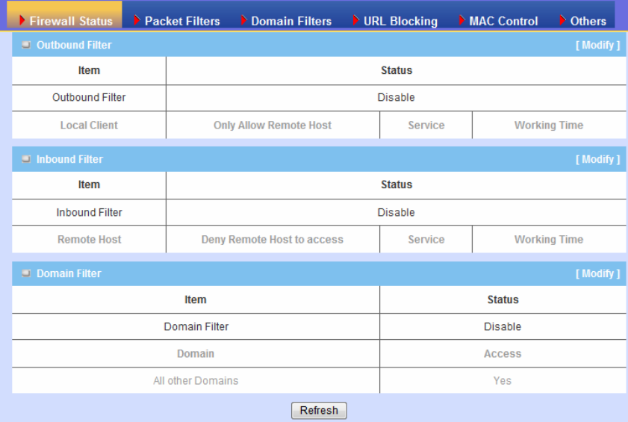The height and width of the screenshot is (422, 628).
Task: Click the red arrow beside Others
Action: [x=562, y=20]
